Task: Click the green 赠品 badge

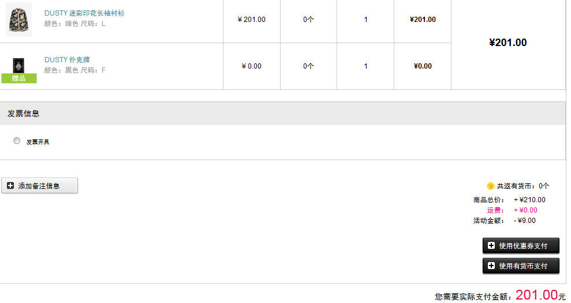Action: click(19, 78)
